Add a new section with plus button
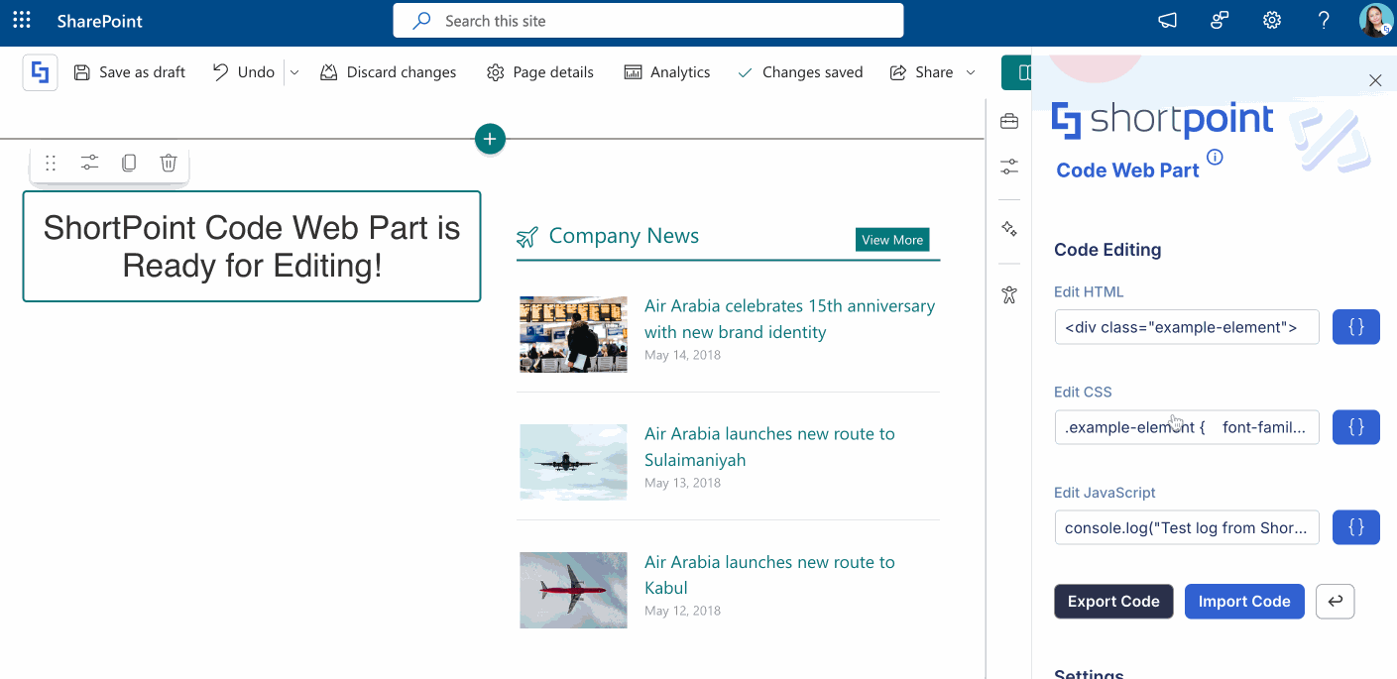Viewport: 1397px width, 679px height. click(490, 139)
